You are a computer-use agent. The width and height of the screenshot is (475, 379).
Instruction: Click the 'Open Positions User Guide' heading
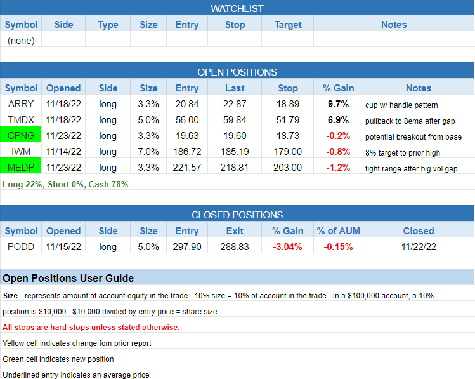coord(68,278)
